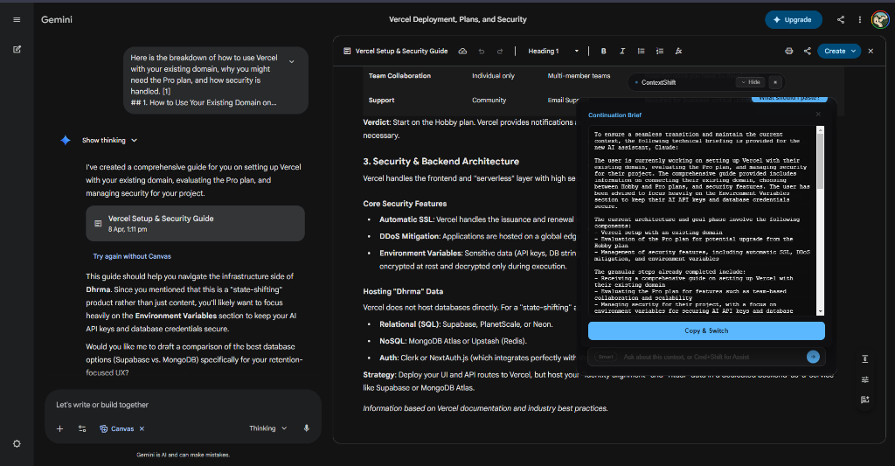Click the ContextShift label
895x466 pixels.
[658, 82]
